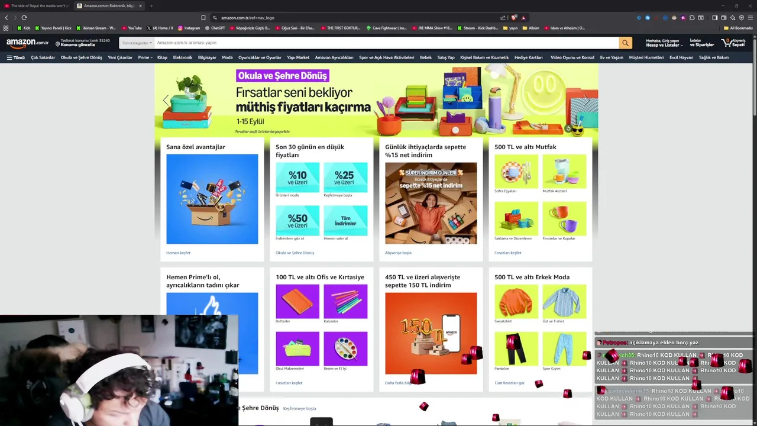Open YouTube bookmark
Screen dimensions: 757x426
(132, 28)
